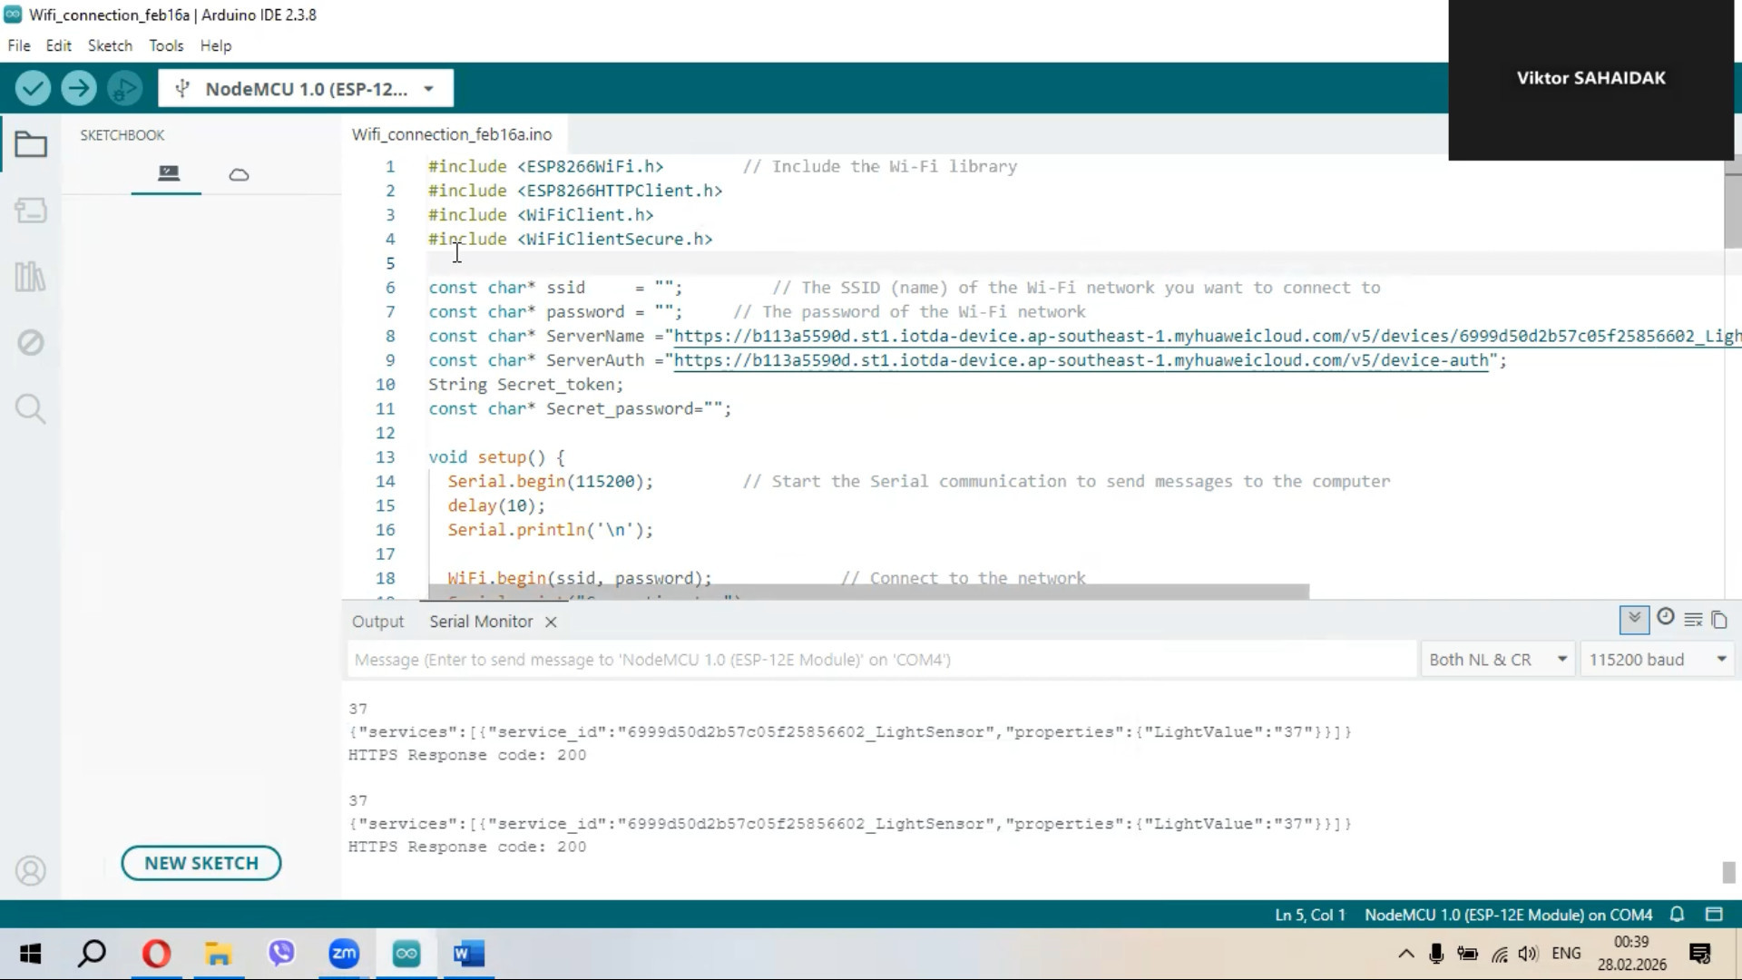Open the Boards Manager sidebar icon

(x=31, y=211)
